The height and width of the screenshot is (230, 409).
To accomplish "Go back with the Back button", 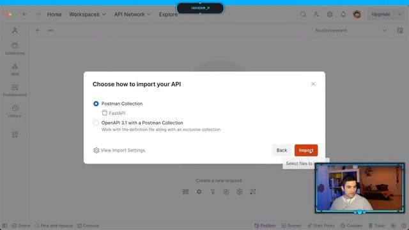I will tap(282, 150).
